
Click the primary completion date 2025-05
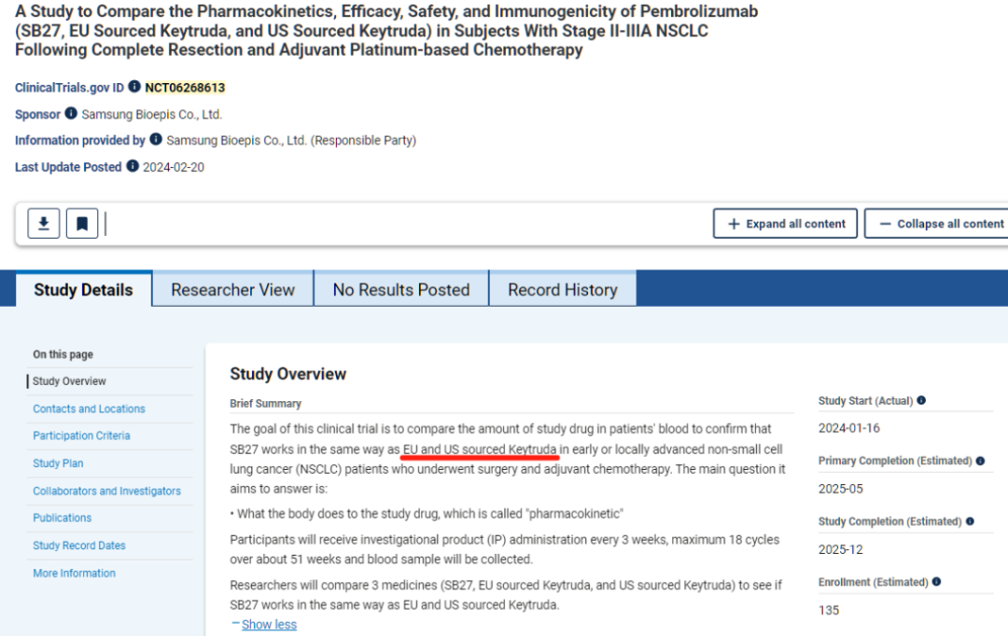coord(840,489)
